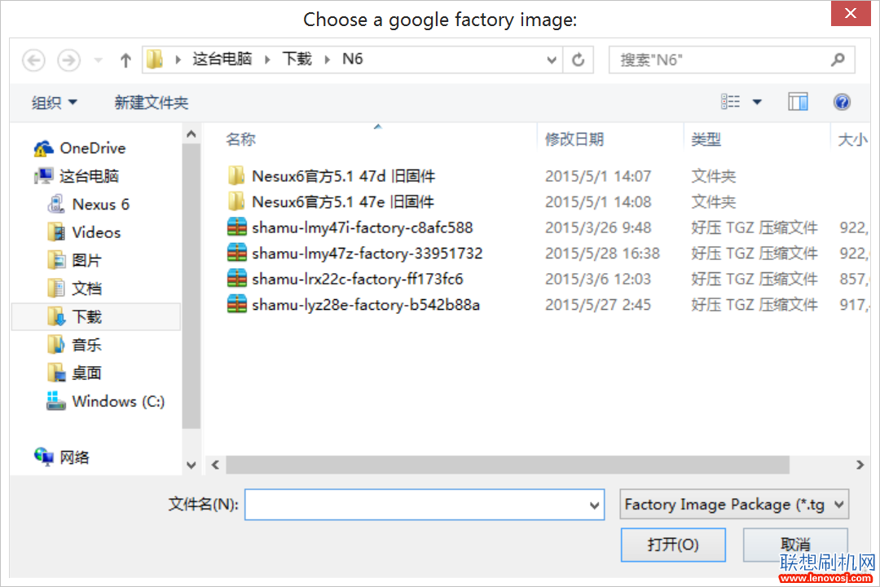The image size is (880, 587).
Task: Go up one folder level
Action: pyautogui.click(x=125, y=60)
